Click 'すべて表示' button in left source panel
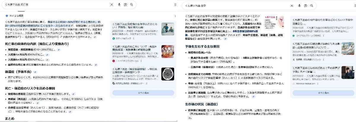Image resolution: width=356 pixels, height=122 pixels. pos(142,93)
